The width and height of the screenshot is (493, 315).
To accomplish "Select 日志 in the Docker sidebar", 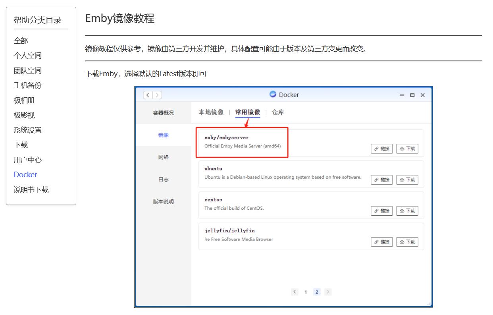I will (163, 179).
